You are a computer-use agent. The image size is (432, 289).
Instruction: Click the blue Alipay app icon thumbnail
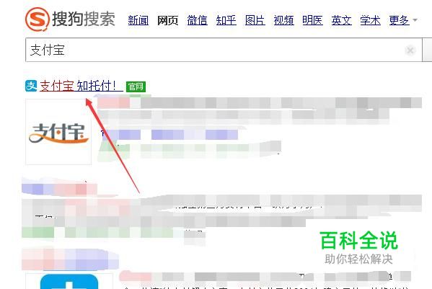point(69,281)
